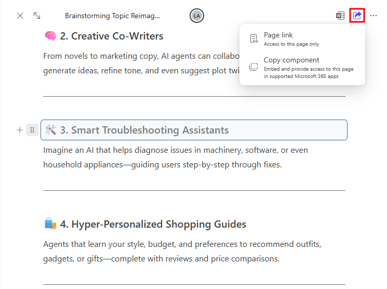Click the LA user avatar
The width and height of the screenshot is (387, 289).
coord(197,16)
